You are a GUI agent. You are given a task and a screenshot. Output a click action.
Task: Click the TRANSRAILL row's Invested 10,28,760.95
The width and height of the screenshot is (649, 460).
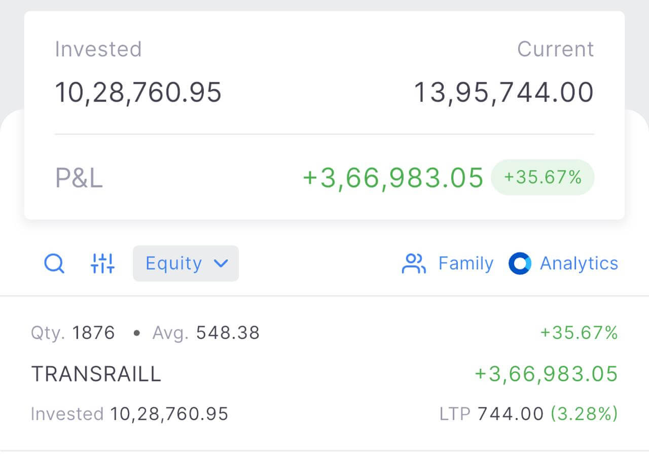tap(129, 414)
